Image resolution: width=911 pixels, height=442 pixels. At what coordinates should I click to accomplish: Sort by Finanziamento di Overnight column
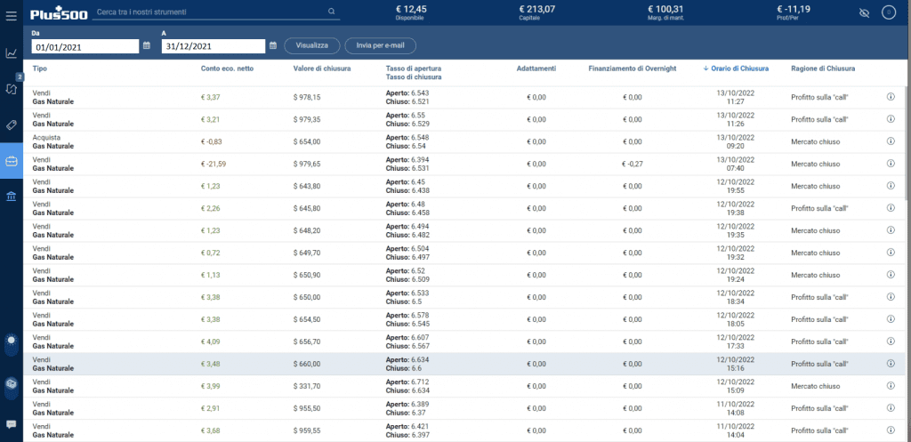[x=633, y=68]
